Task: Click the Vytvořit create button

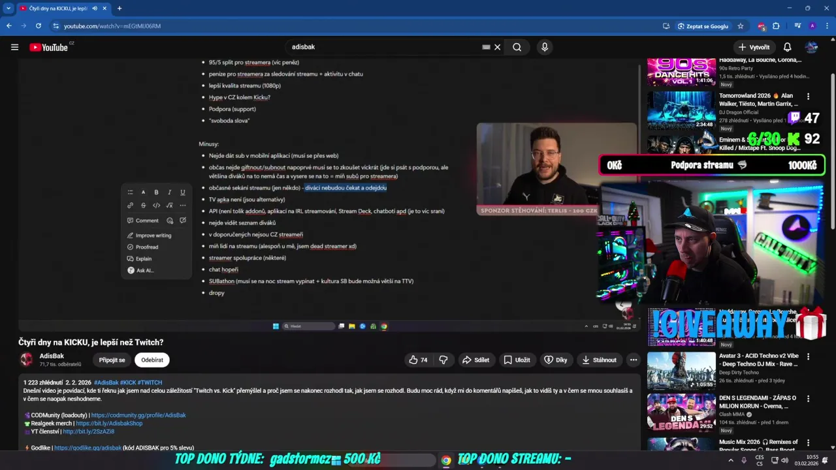Action: pos(754,47)
